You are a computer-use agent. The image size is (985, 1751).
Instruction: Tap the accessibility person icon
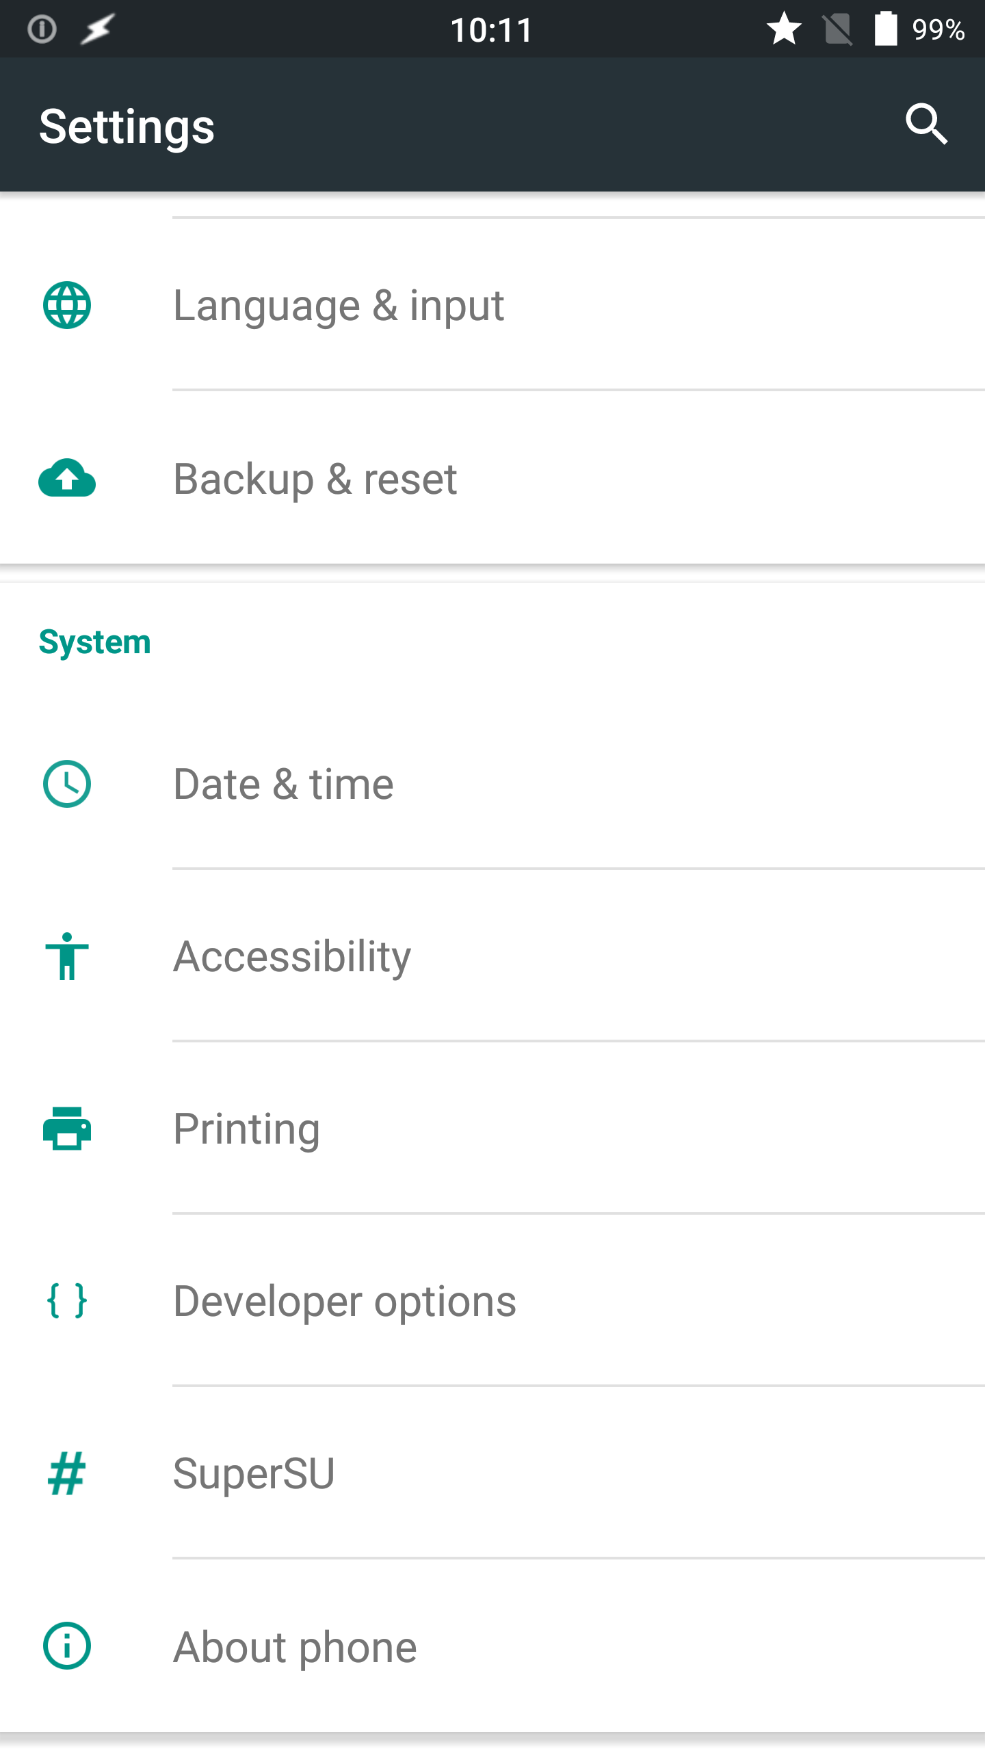(67, 956)
